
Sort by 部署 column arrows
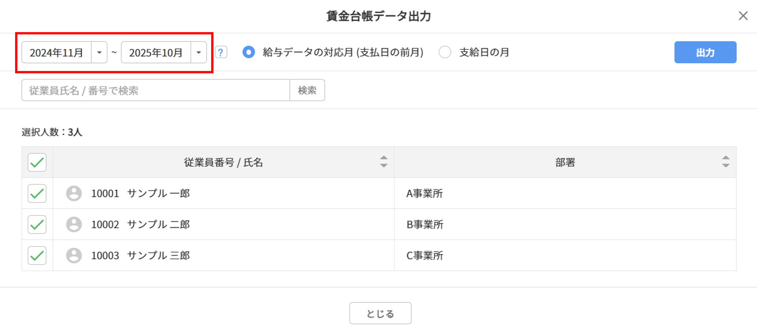coord(725,162)
